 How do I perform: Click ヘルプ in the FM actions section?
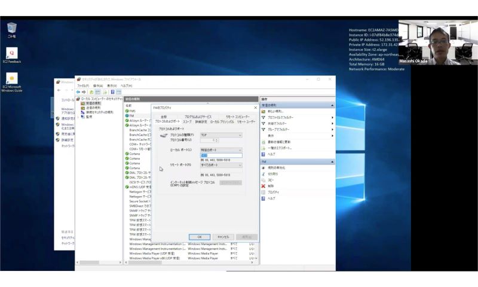[271, 199]
